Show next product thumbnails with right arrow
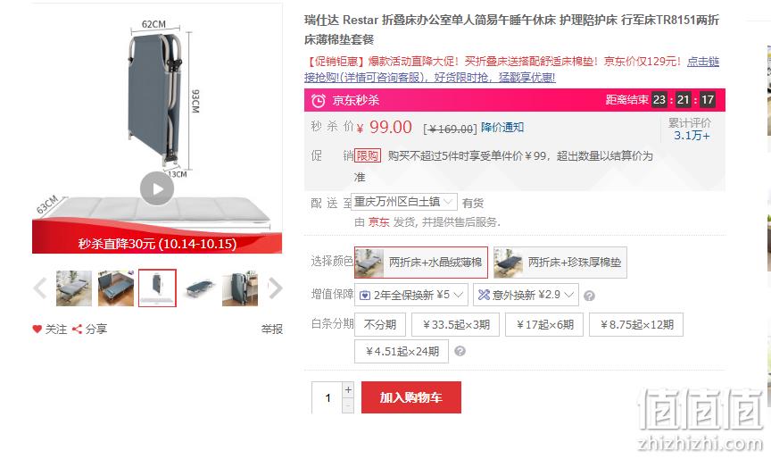This screenshot has height=459, width=771. pyautogui.click(x=276, y=288)
